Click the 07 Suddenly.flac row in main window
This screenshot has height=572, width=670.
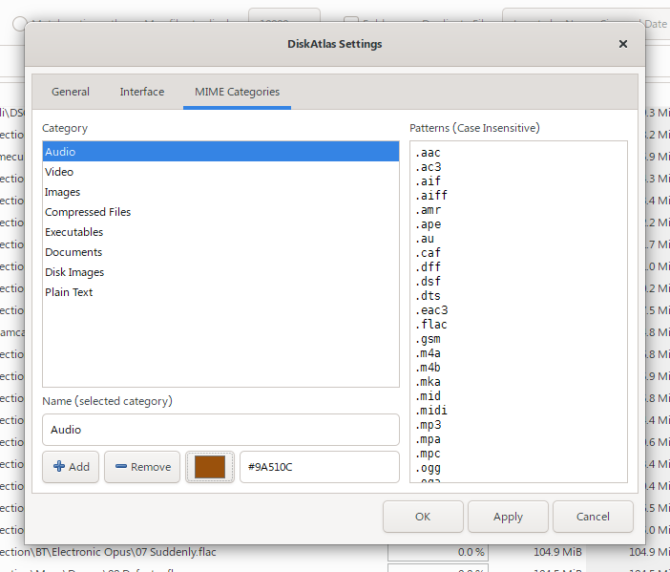coord(335,552)
